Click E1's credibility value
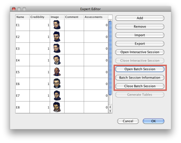This screenshot has width=181, height=143. click(x=40, y=25)
